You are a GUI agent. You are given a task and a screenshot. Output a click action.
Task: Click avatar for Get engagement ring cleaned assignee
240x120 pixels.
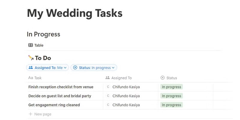click(x=108, y=105)
